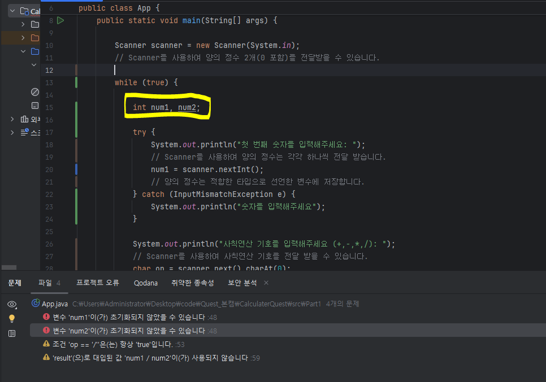Click println "사칙연산 기호를 입력해주세요" line
546x382 pixels.
pyautogui.click(x=264, y=244)
